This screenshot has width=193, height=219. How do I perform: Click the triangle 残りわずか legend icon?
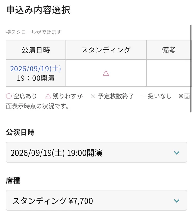(x=48, y=96)
